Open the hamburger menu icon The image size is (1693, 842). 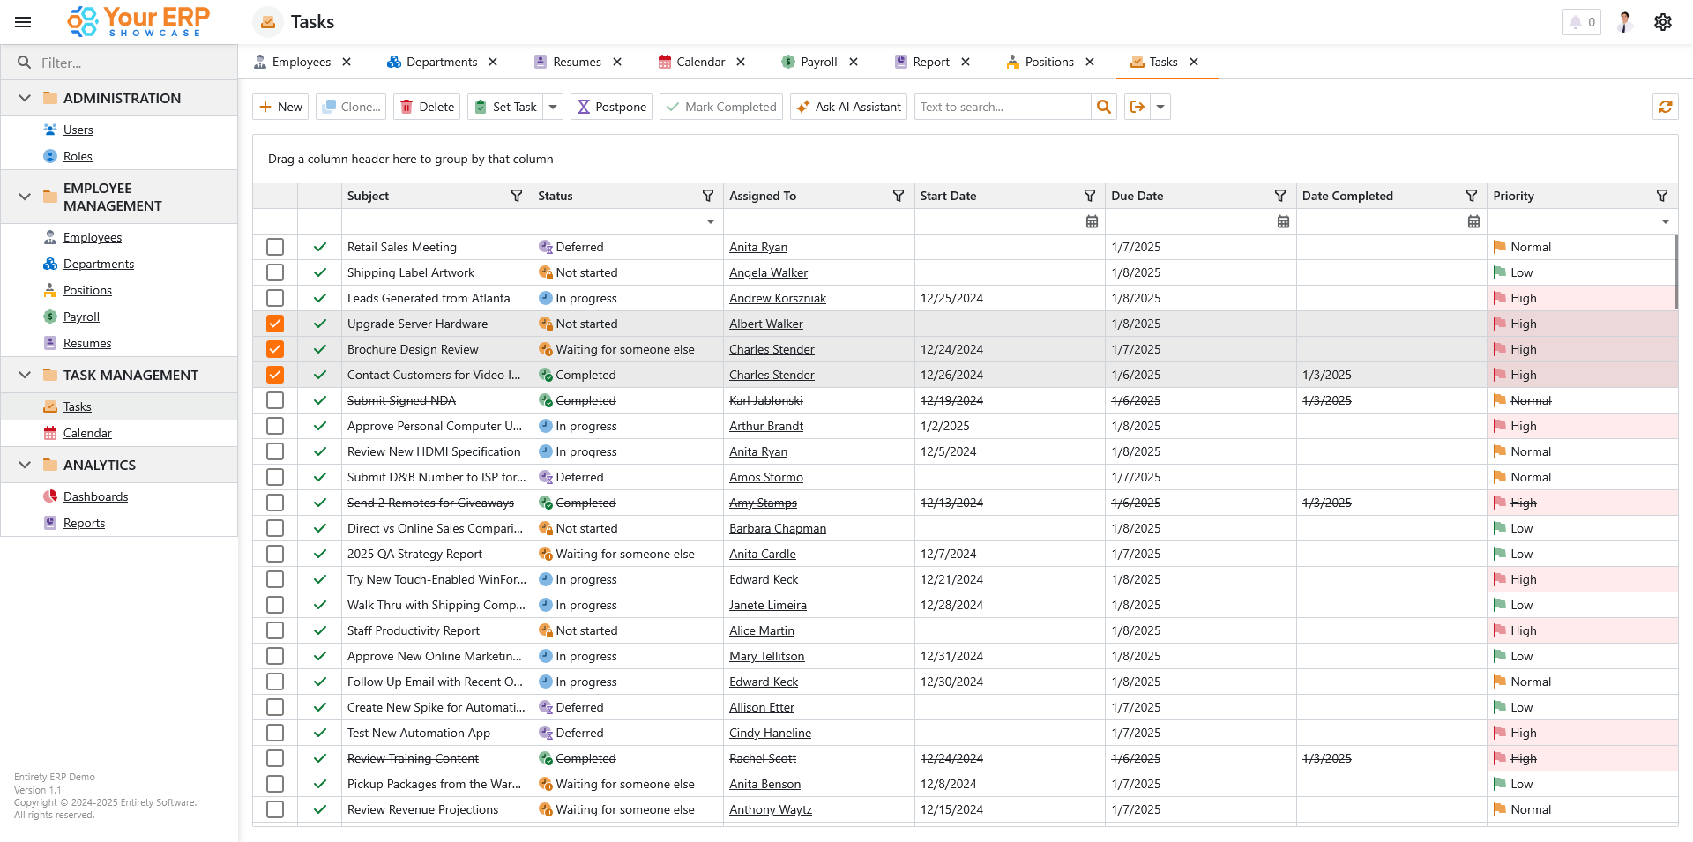click(24, 22)
